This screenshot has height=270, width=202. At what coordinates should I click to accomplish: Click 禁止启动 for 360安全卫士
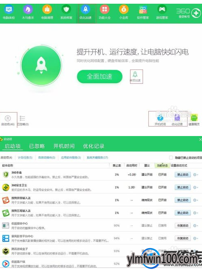pos(183,187)
